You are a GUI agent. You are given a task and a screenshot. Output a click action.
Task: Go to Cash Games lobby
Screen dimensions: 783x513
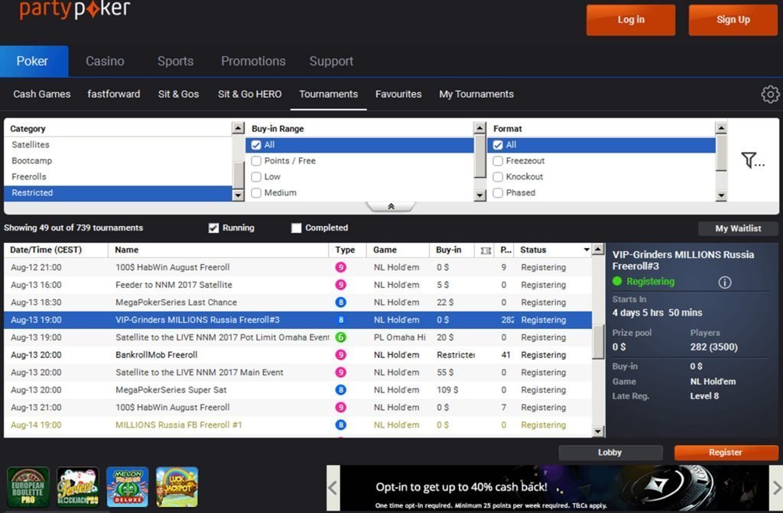click(x=42, y=94)
